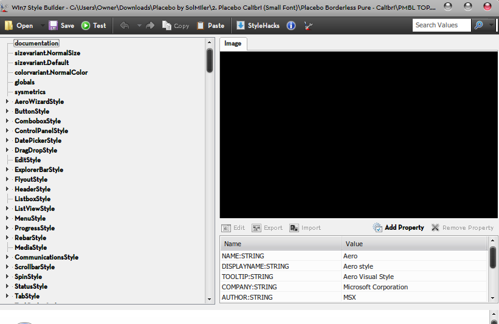Click into Search Values field
499x324 pixels.
pyautogui.click(x=442, y=25)
